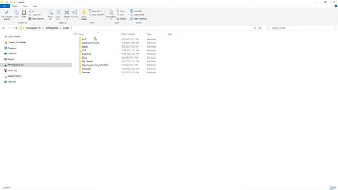Open the Help question mark icon
This screenshot has height=190, width=338.
point(336,6)
